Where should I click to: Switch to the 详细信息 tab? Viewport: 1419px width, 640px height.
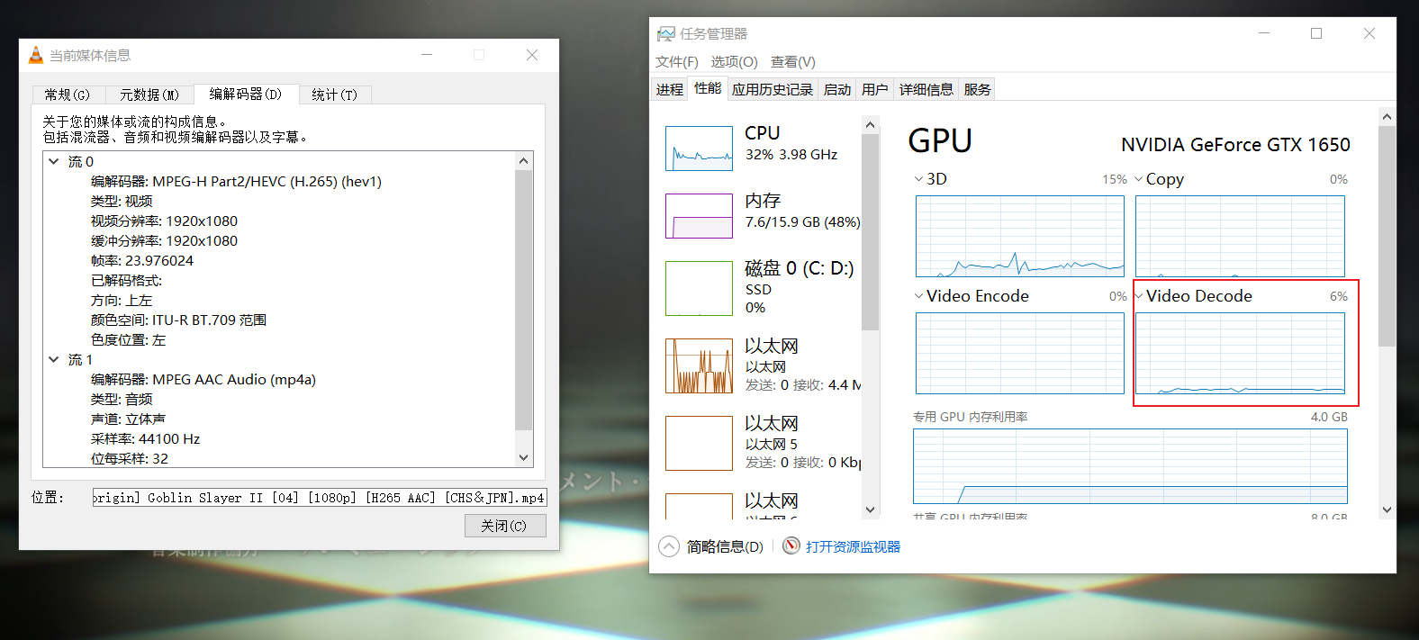pyautogui.click(x=926, y=89)
